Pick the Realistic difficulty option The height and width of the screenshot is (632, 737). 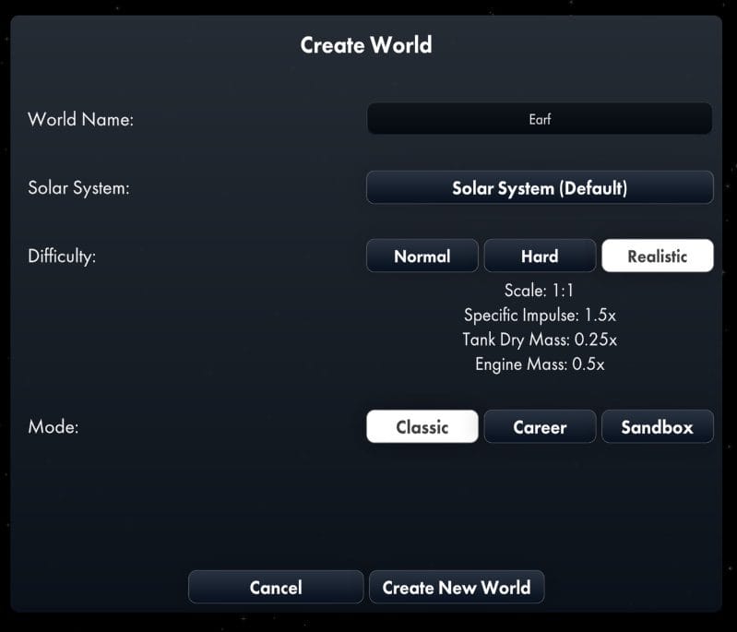click(x=657, y=256)
